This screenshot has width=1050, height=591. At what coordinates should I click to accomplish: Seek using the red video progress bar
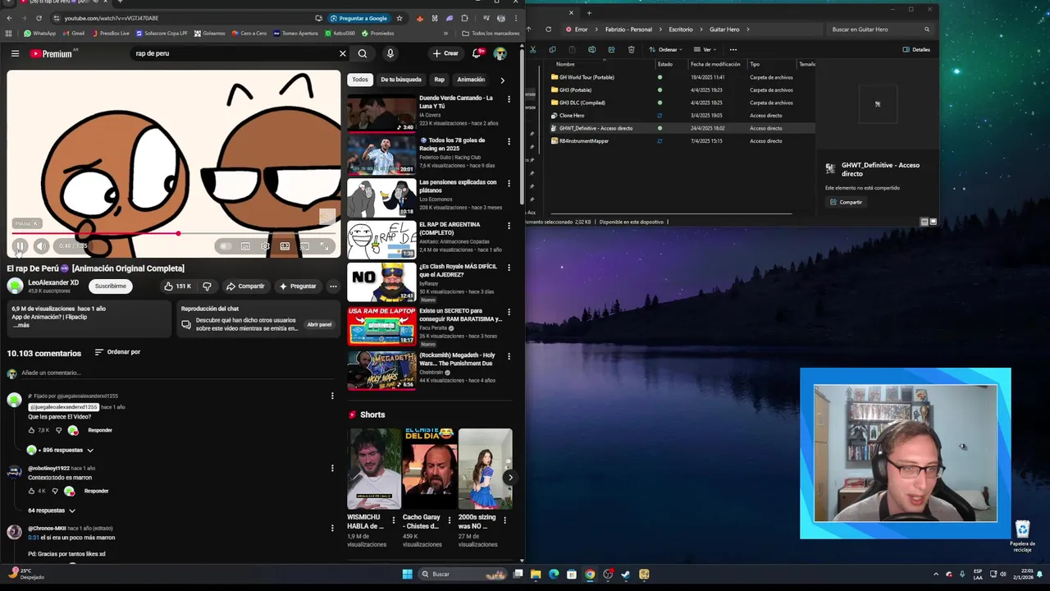pyautogui.click(x=174, y=234)
